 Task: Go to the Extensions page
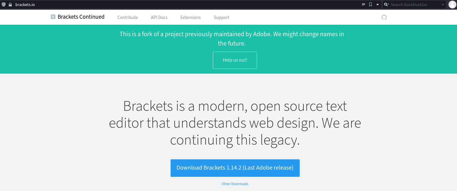(191, 18)
